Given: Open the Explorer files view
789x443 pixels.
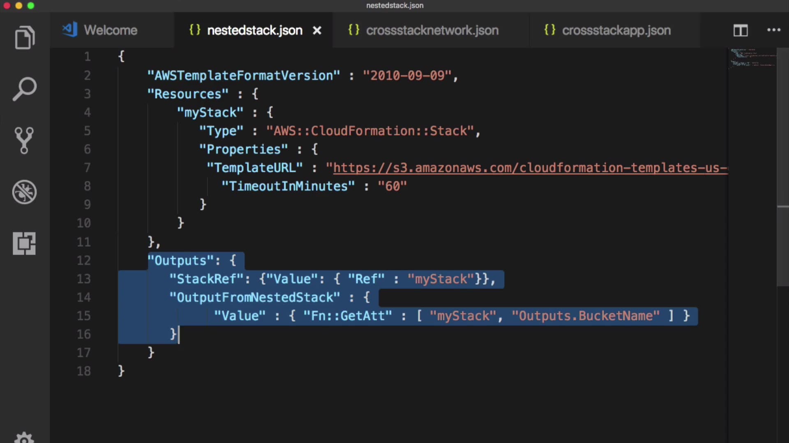Looking at the screenshot, I should pos(25,38).
